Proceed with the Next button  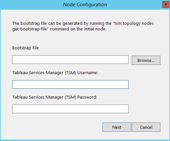[117, 127]
